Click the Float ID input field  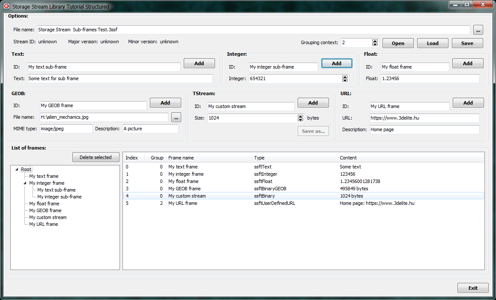(x=415, y=67)
